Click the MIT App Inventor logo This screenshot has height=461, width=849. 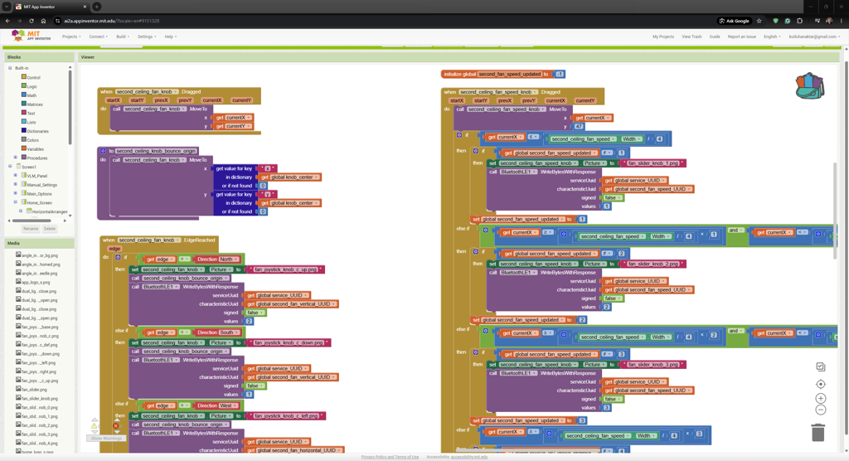(31, 36)
